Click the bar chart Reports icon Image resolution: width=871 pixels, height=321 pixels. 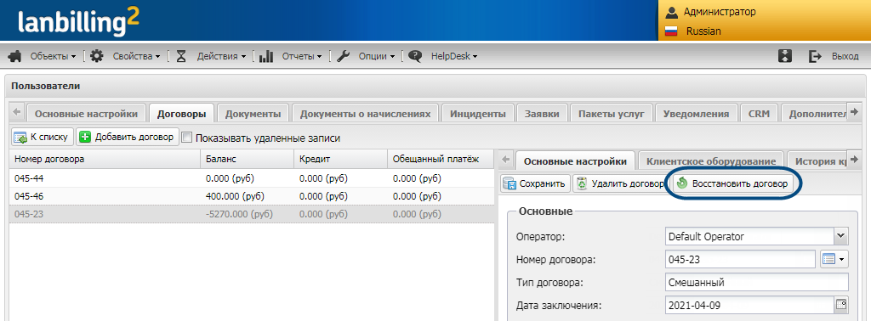coord(266,56)
